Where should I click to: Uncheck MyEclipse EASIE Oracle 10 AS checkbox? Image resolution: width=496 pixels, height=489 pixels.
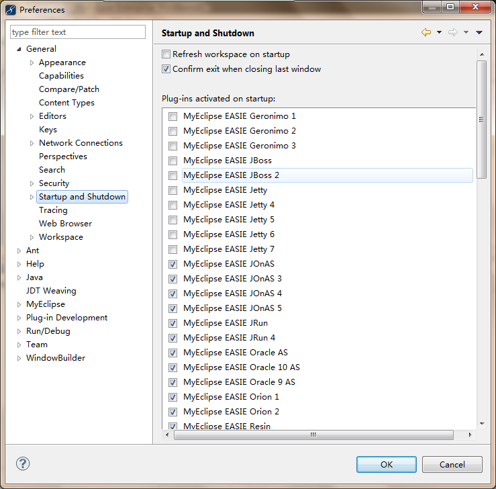click(x=172, y=367)
